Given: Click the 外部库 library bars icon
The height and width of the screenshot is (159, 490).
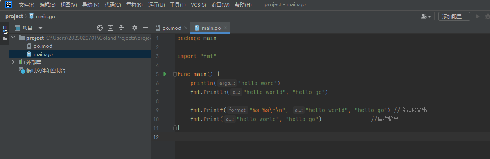Looking at the screenshot, I should [x=22, y=63].
